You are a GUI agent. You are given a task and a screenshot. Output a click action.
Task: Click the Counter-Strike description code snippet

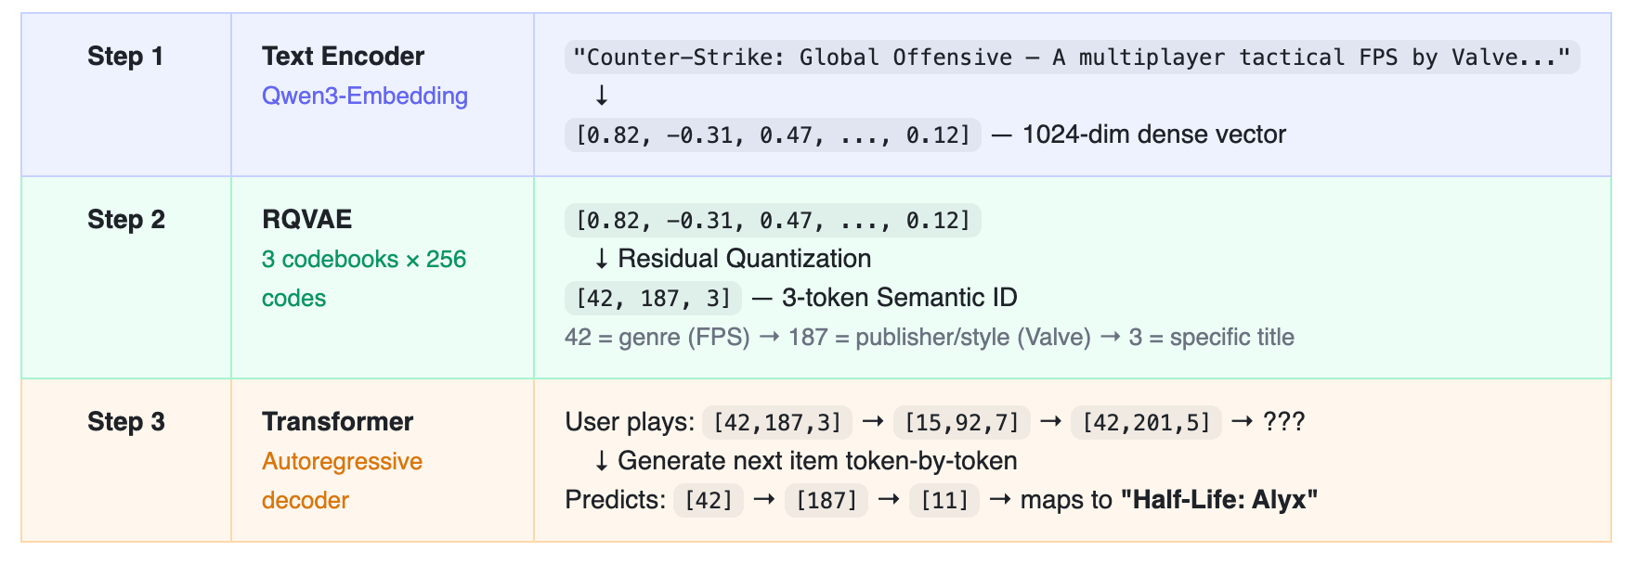tap(1072, 58)
